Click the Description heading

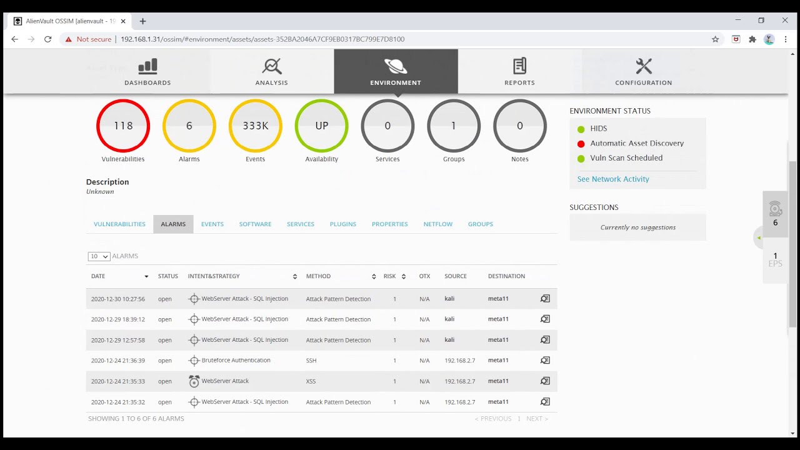pyautogui.click(x=107, y=182)
